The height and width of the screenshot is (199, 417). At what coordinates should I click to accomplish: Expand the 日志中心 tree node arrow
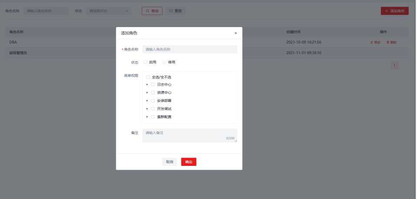[x=147, y=84]
